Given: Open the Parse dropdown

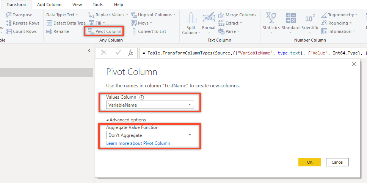Looking at the screenshot, I should tap(229, 31).
